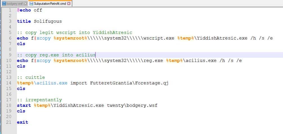
Task: Click line number 6 in the margin
Action: [10, 38]
